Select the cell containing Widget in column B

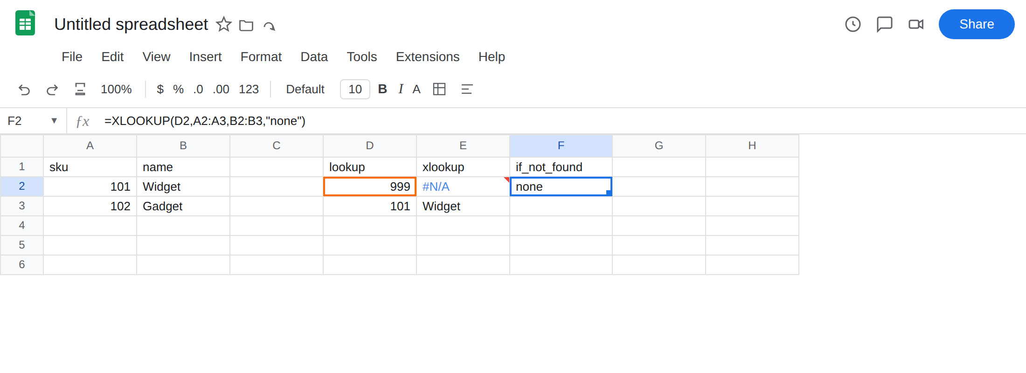[x=183, y=186]
